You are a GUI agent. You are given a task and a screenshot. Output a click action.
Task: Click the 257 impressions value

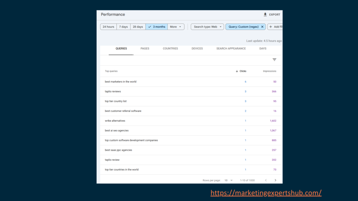(x=274, y=150)
